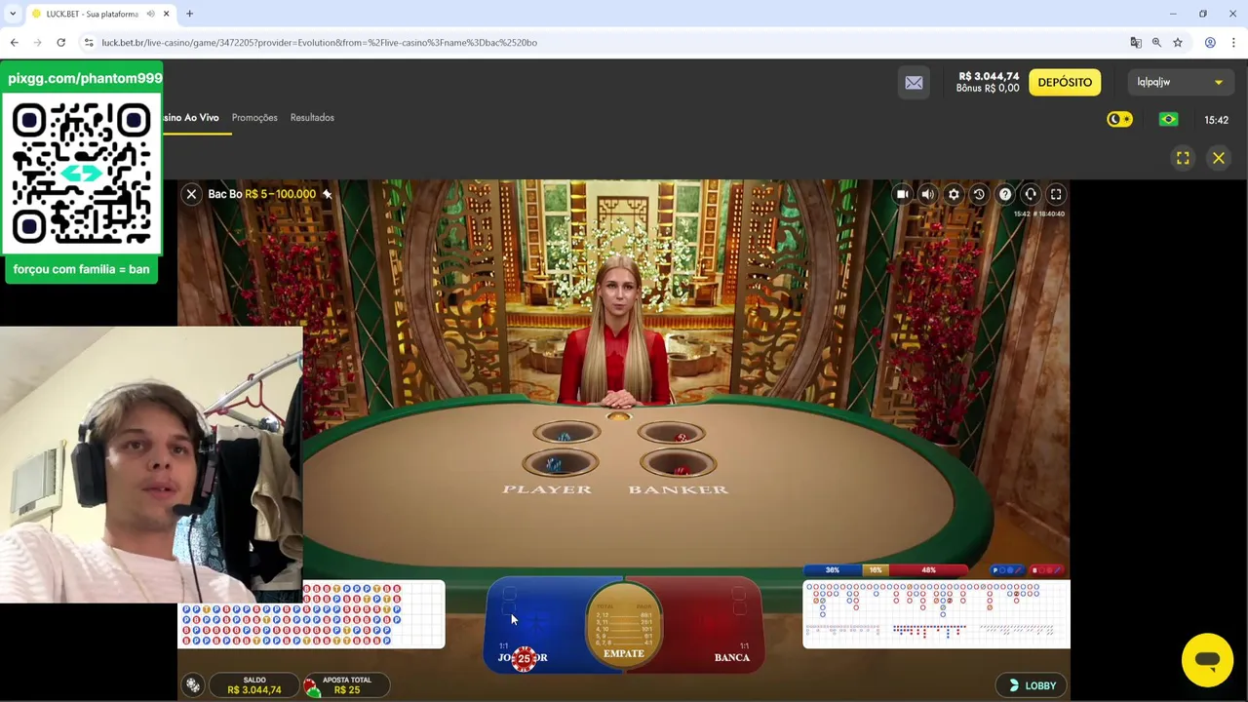Click the player prediction indicator
1248x702 pixels.
[x=1007, y=569]
